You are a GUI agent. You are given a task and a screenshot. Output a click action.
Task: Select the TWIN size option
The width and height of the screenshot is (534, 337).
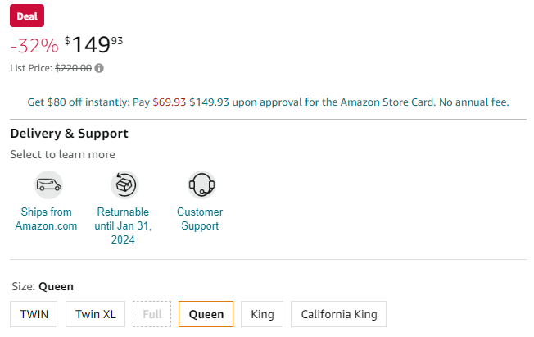[x=34, y=314]
